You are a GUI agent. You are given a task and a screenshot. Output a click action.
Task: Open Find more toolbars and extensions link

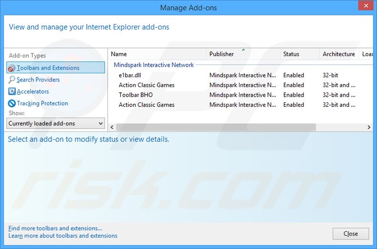coord(55,228)
